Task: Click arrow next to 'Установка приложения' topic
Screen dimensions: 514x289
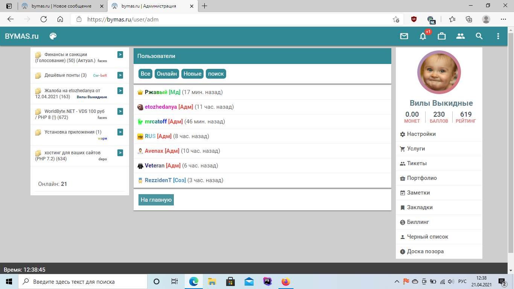Action: (120, 132)
